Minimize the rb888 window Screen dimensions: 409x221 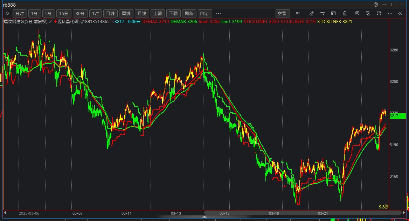384,5
